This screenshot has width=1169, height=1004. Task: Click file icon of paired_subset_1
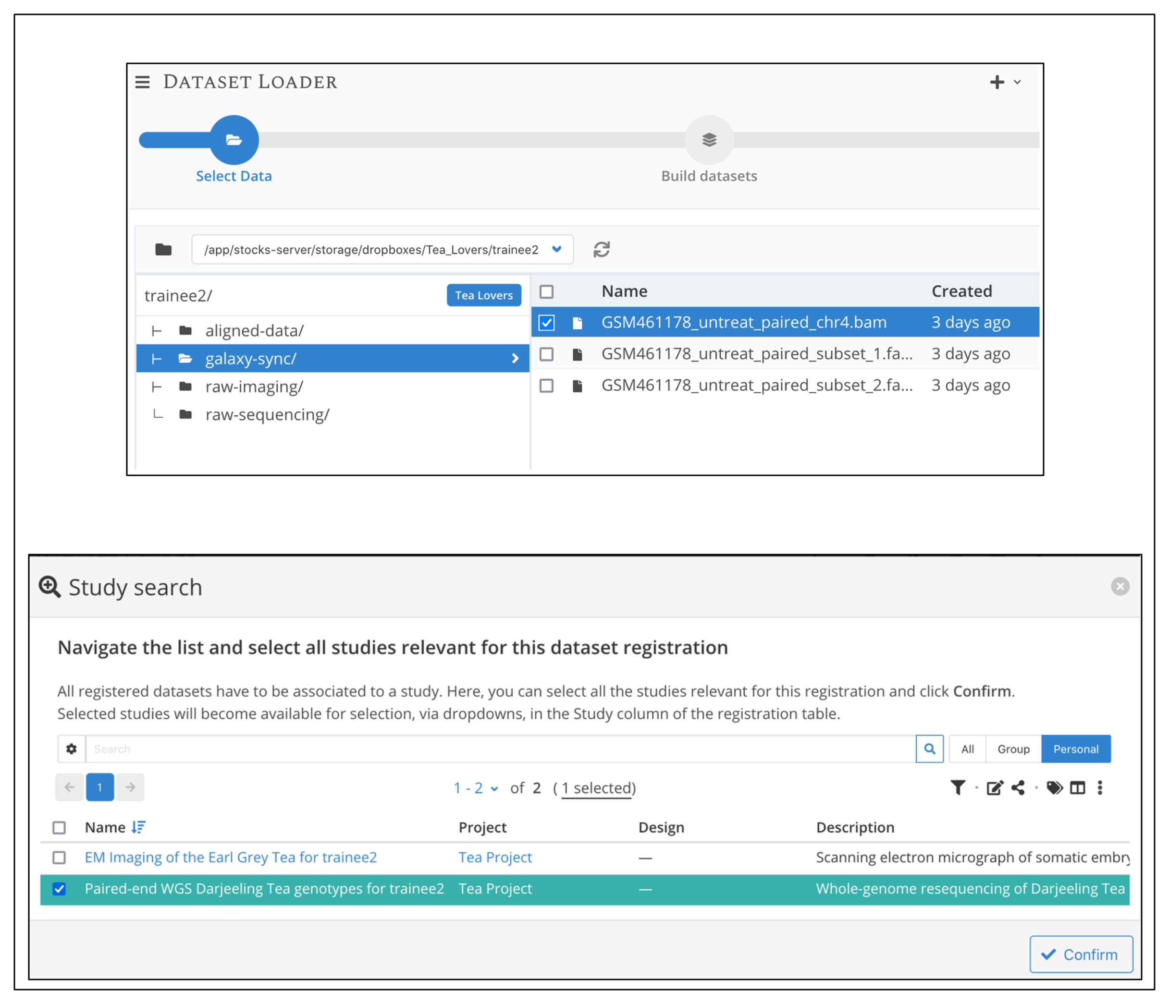tap(577, 354)
